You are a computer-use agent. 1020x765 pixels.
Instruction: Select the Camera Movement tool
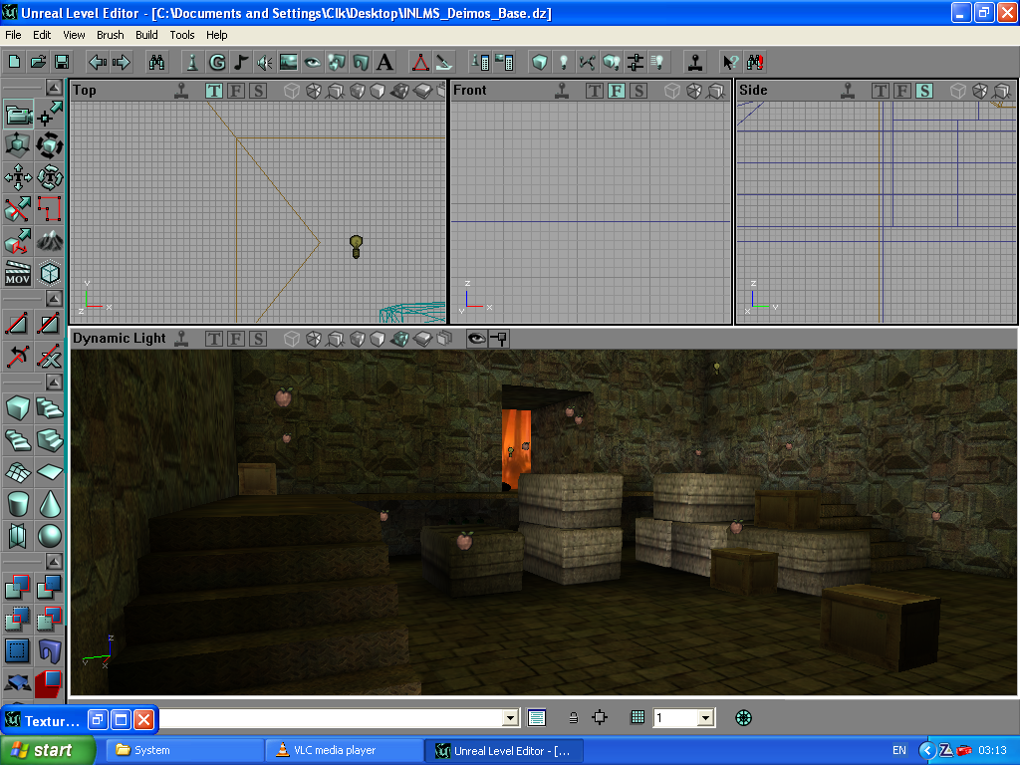click(x=18, y=115)
